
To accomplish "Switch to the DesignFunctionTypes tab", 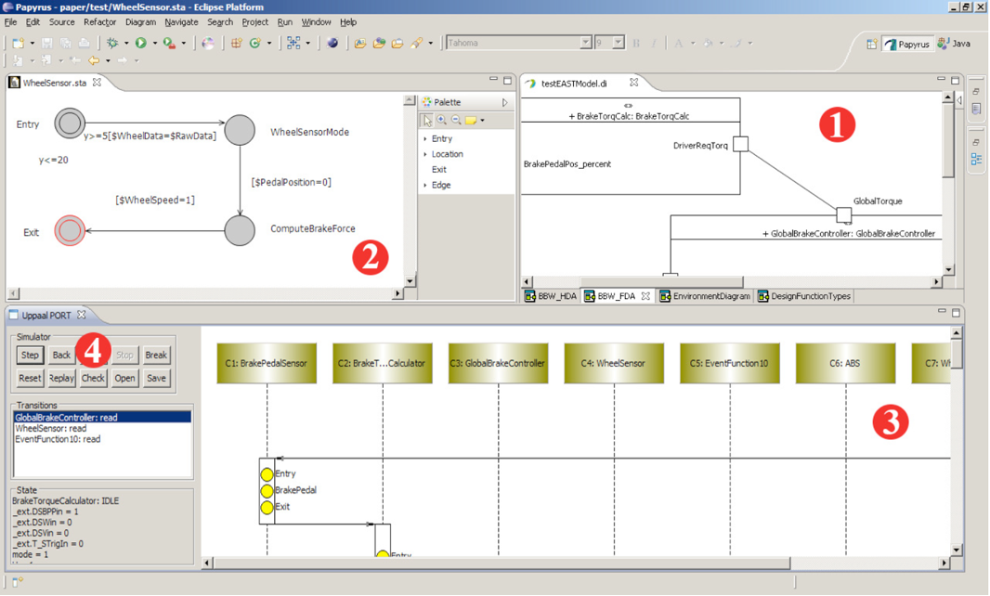I will (x=803, y=296).
